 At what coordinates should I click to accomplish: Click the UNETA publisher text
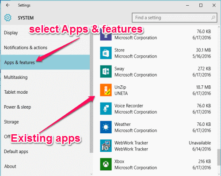pyautogui.click(x=121, y=93)
